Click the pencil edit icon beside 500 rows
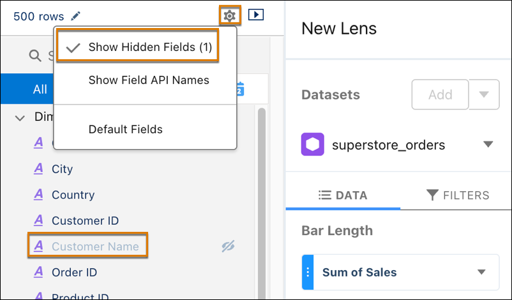Viewport: 512px width, 300px height. [75, 16]
